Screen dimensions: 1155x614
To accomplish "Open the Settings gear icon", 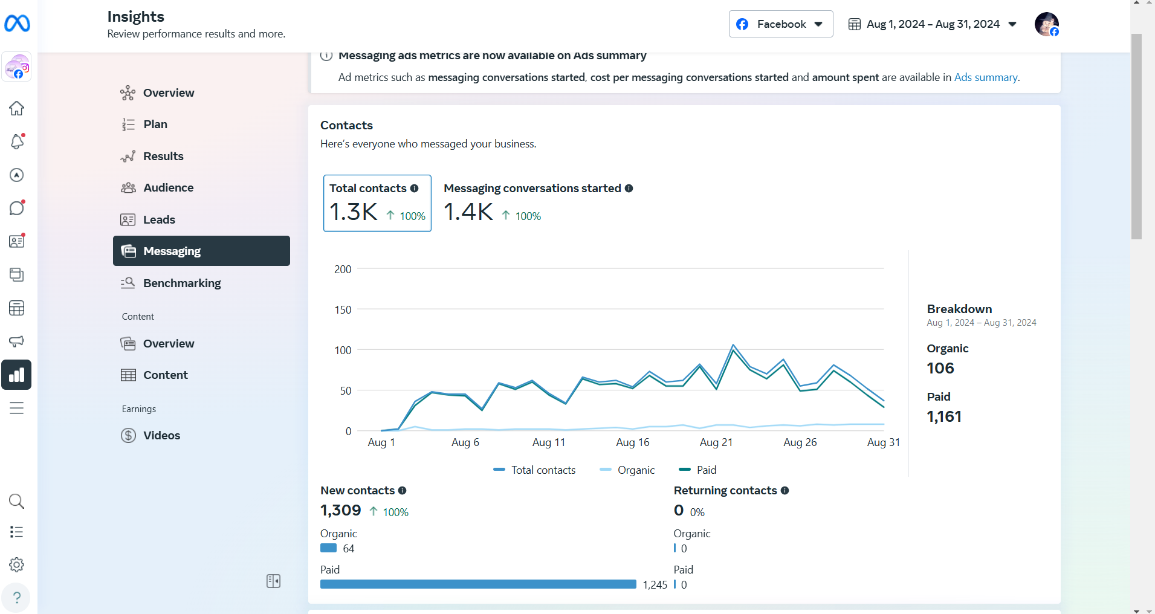I will tap(17, 564).
